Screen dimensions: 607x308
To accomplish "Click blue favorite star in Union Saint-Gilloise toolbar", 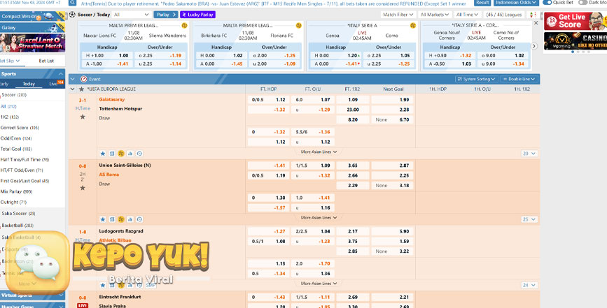I will click(x=103, y=219).
